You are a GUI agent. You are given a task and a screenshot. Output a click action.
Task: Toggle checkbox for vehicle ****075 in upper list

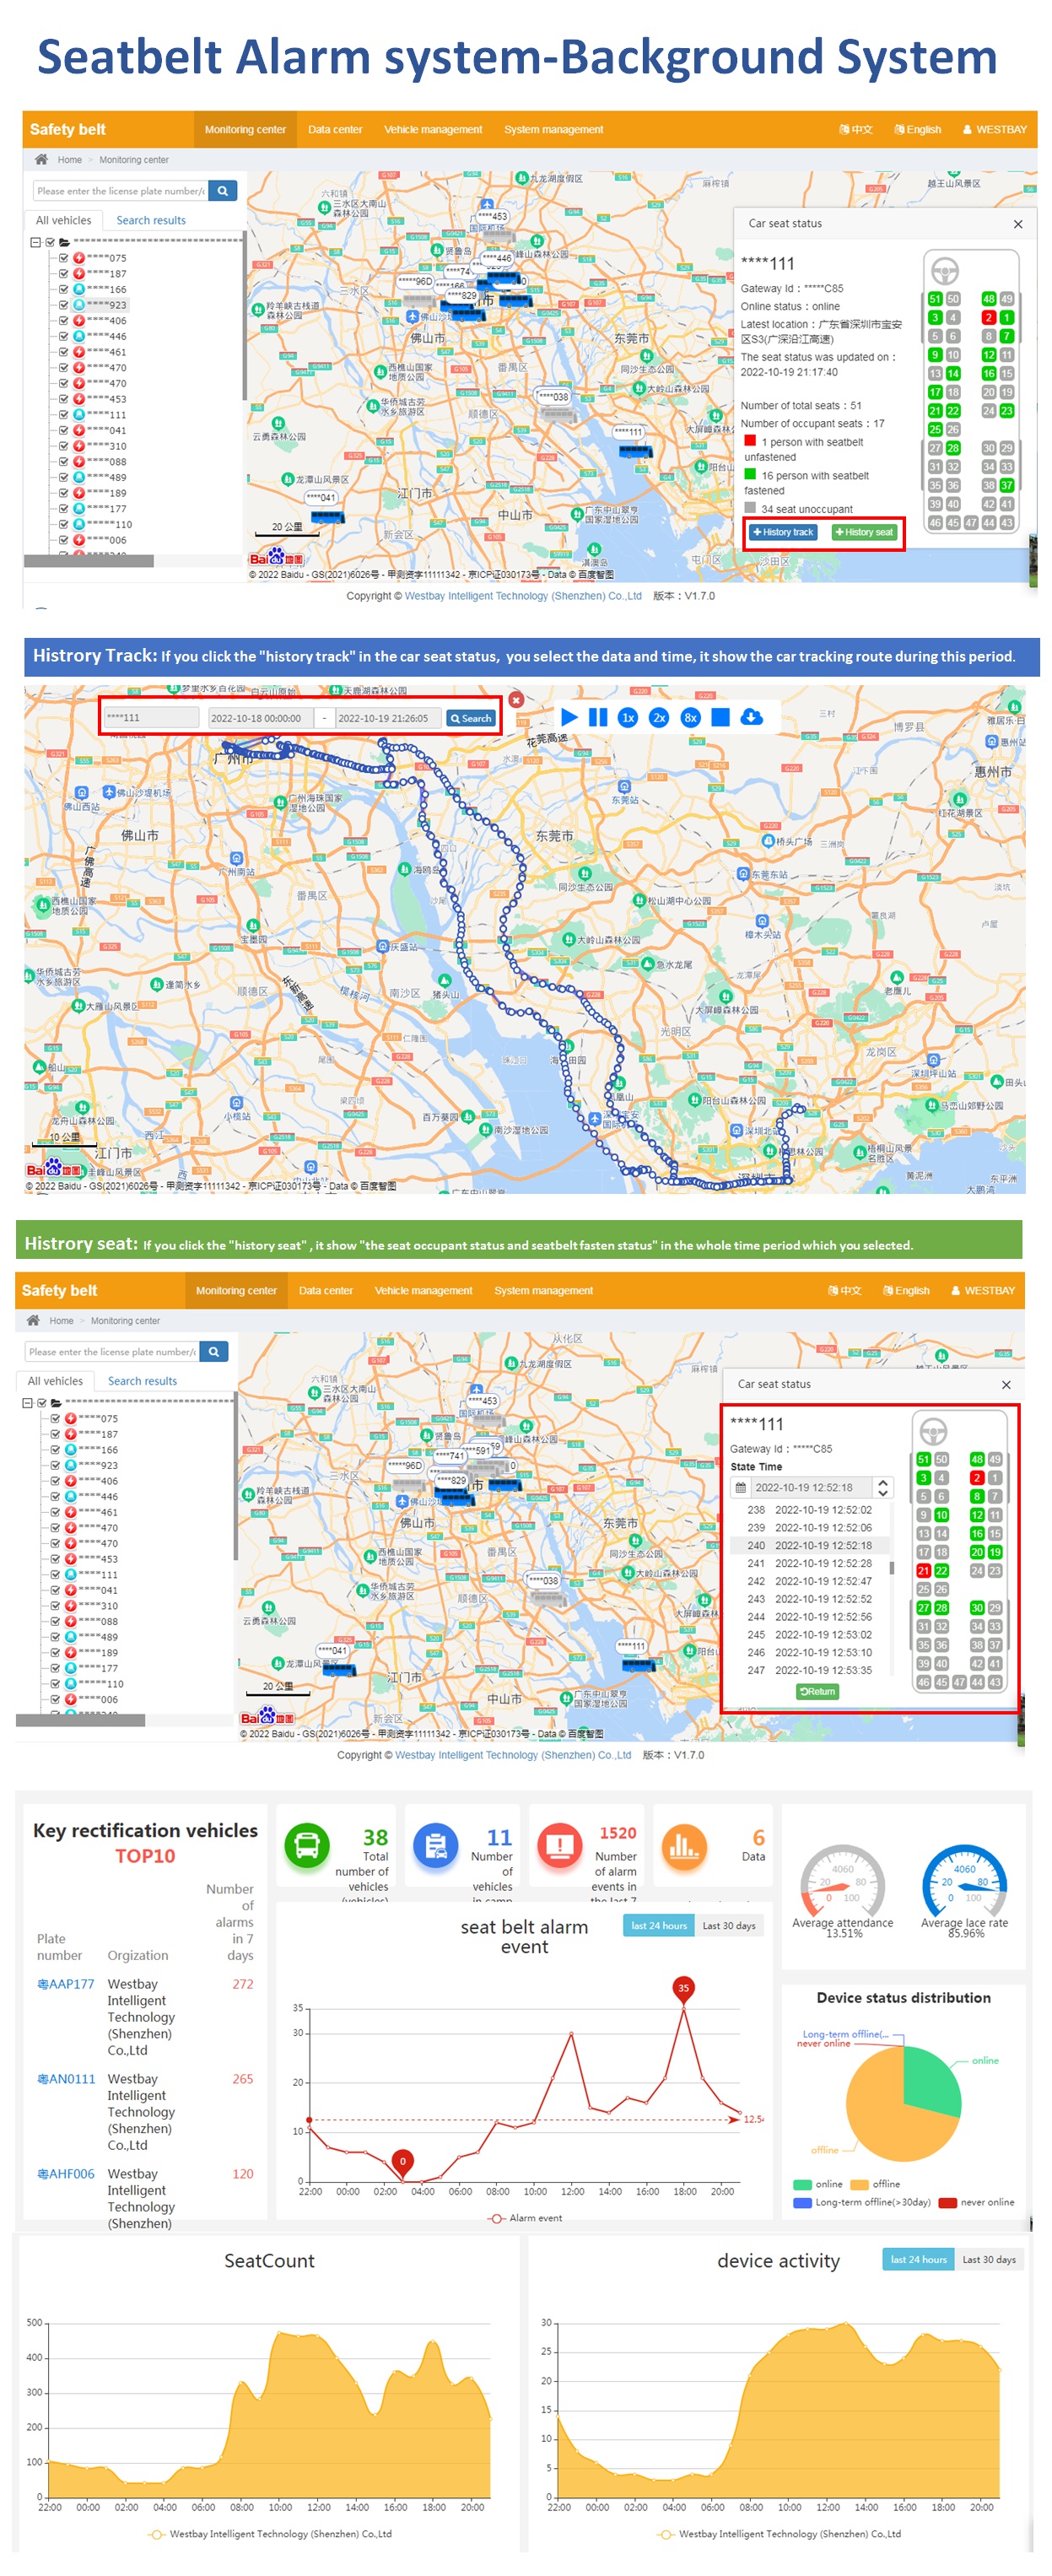click(x=64, y=258)
